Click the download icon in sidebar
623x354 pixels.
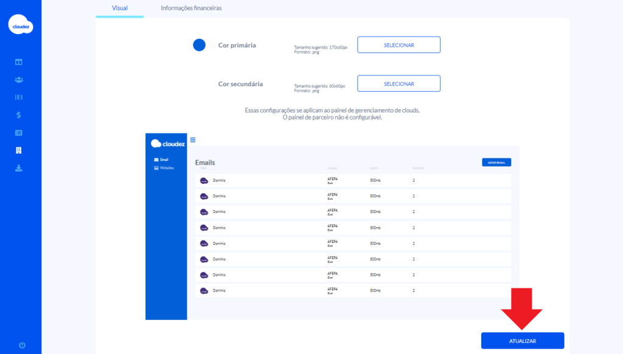(19, 168)
